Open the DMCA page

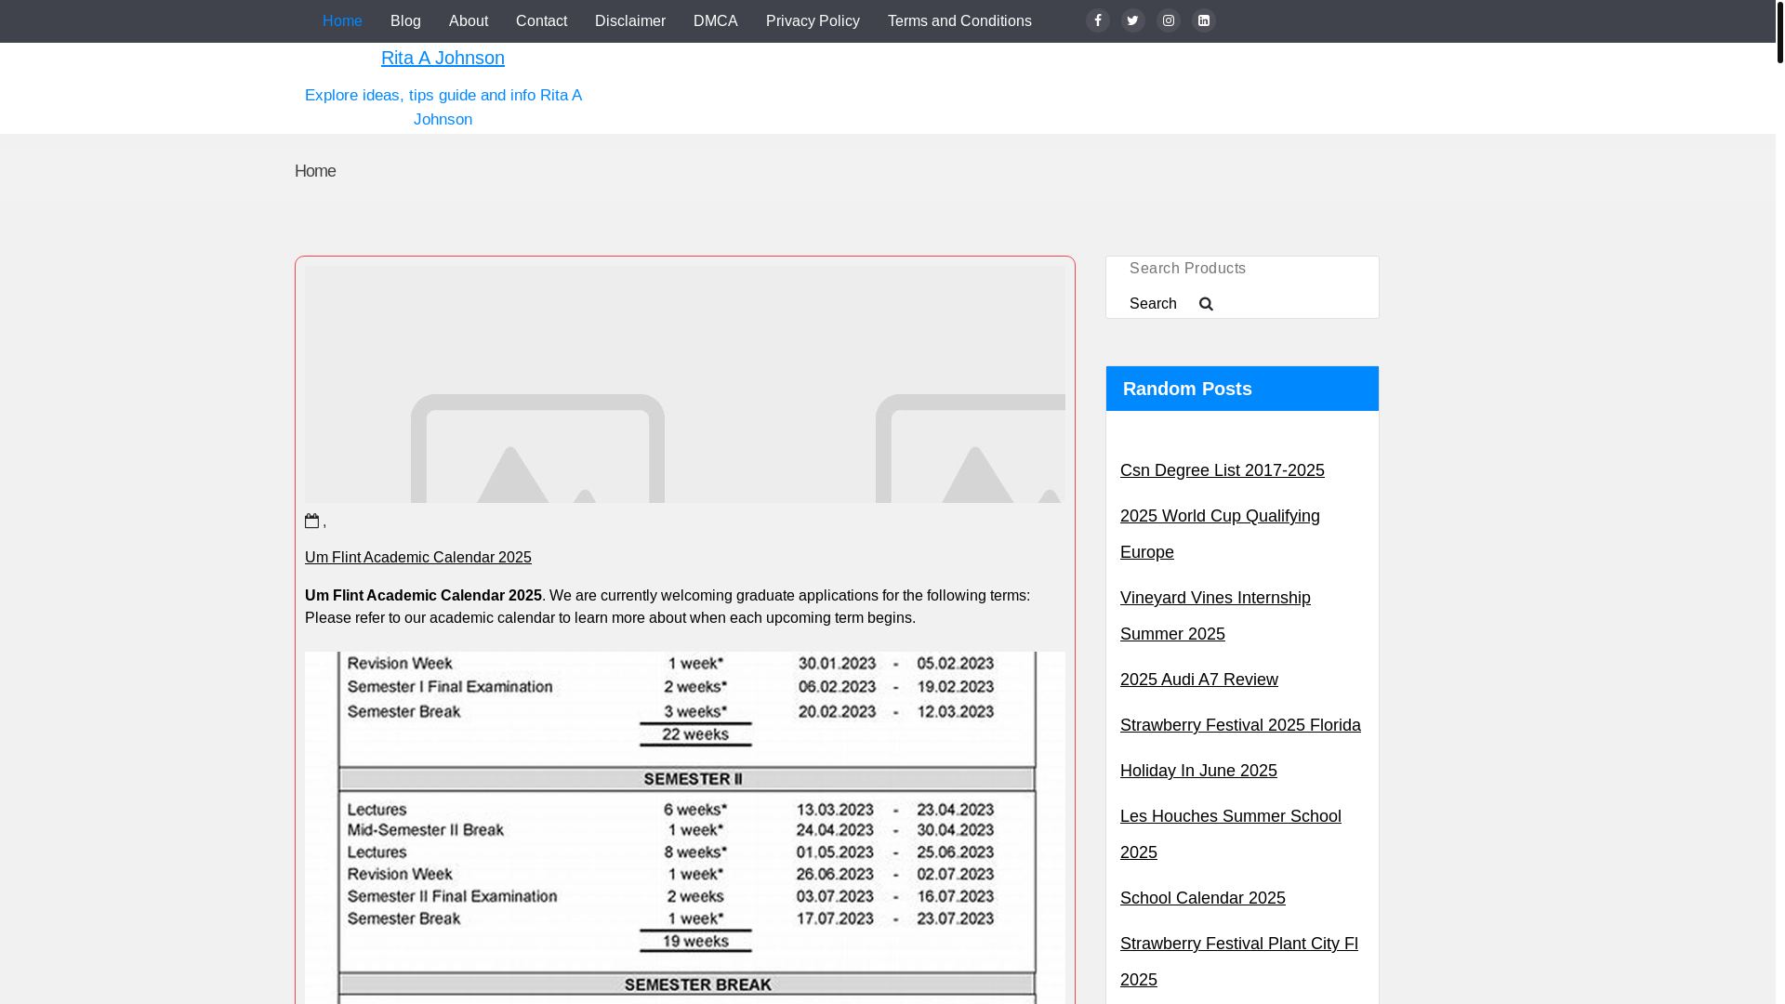716,20
